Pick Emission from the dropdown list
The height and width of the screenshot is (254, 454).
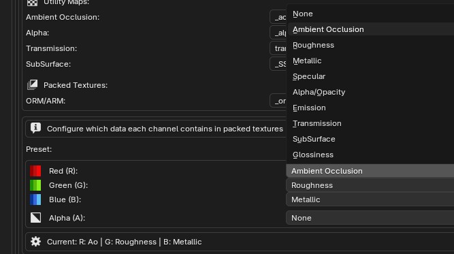(x=370, y=108)
